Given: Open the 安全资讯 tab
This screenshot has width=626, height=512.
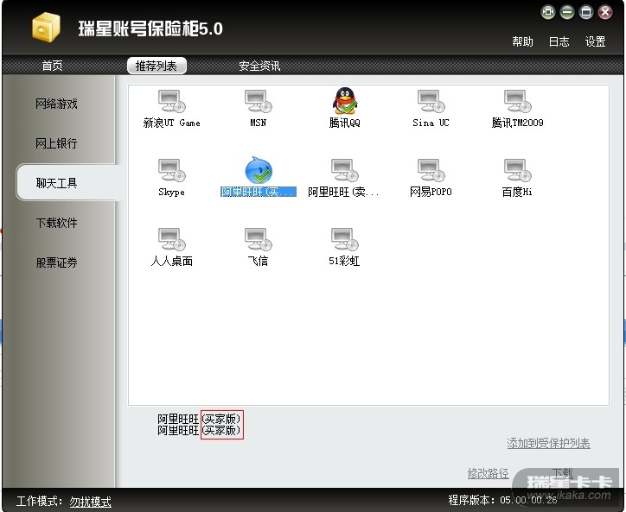Looking at the screenshot, I should point(259,66).
